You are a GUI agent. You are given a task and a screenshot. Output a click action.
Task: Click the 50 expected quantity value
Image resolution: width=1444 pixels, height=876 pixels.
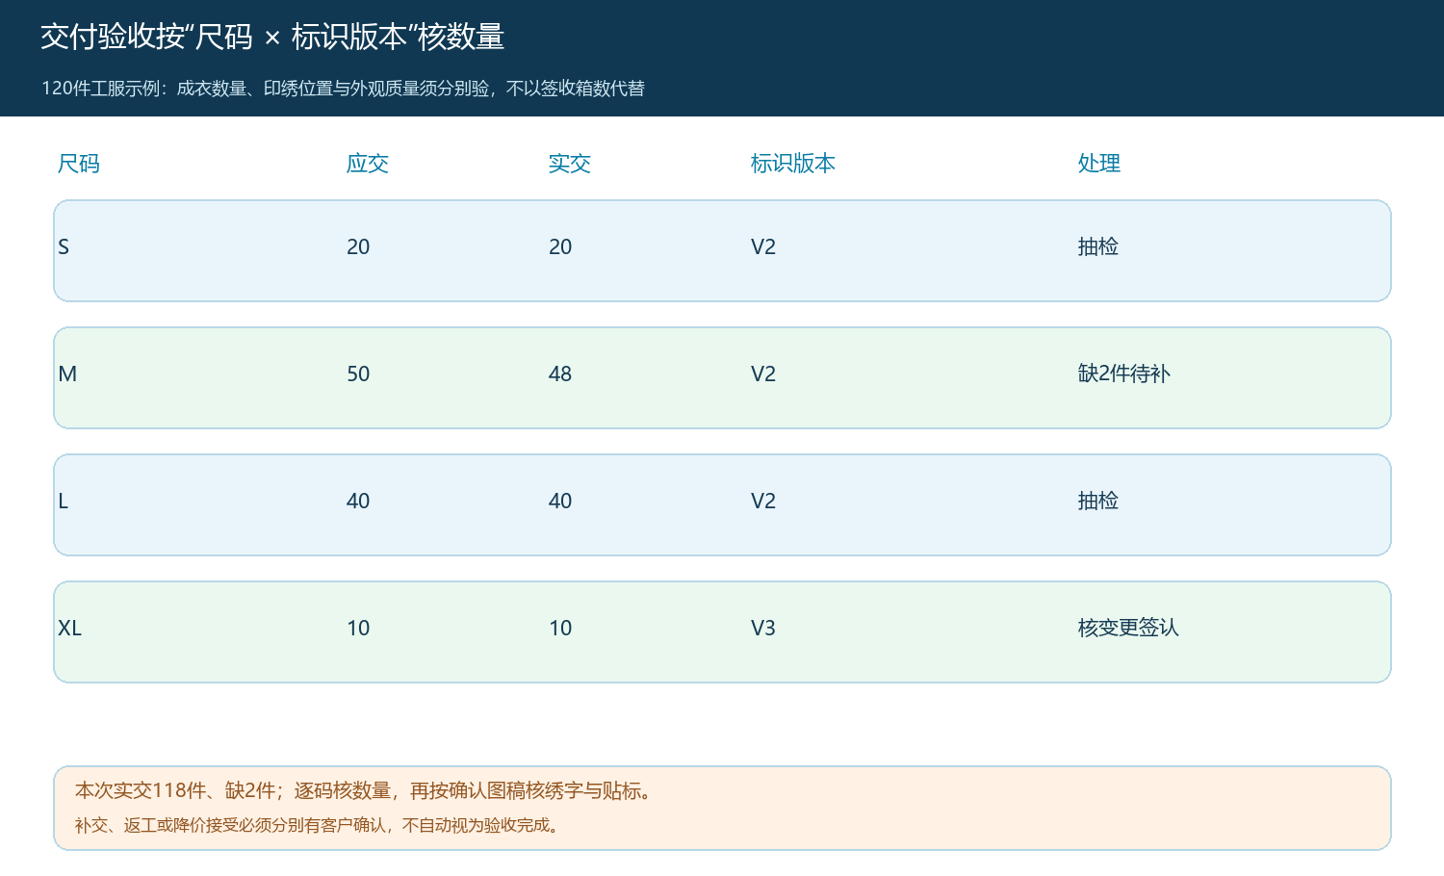pos(358,374)
